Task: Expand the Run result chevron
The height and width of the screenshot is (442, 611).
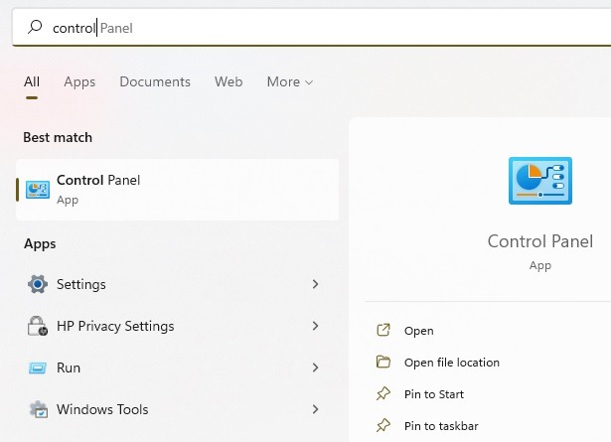Action: (315, 368)
